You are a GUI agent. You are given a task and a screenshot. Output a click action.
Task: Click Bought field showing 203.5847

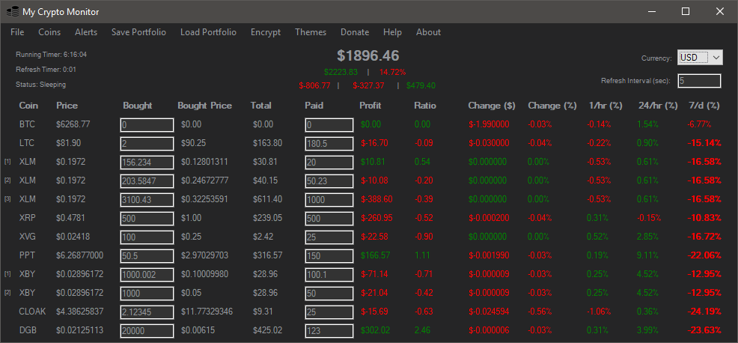coord(147,181)
